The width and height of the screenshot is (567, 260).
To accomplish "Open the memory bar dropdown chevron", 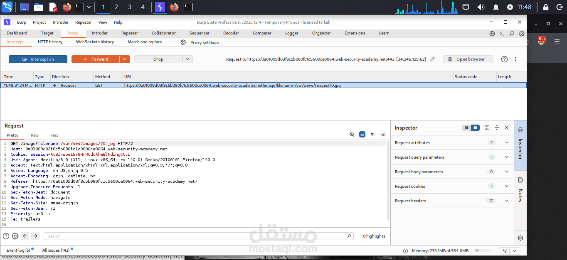I will click(x=515, y=251).
